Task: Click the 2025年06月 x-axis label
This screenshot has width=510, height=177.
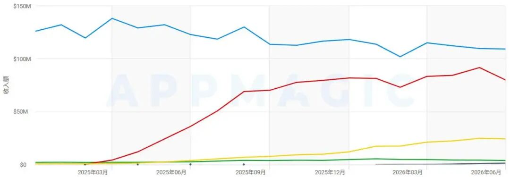Action: (171, 171)
